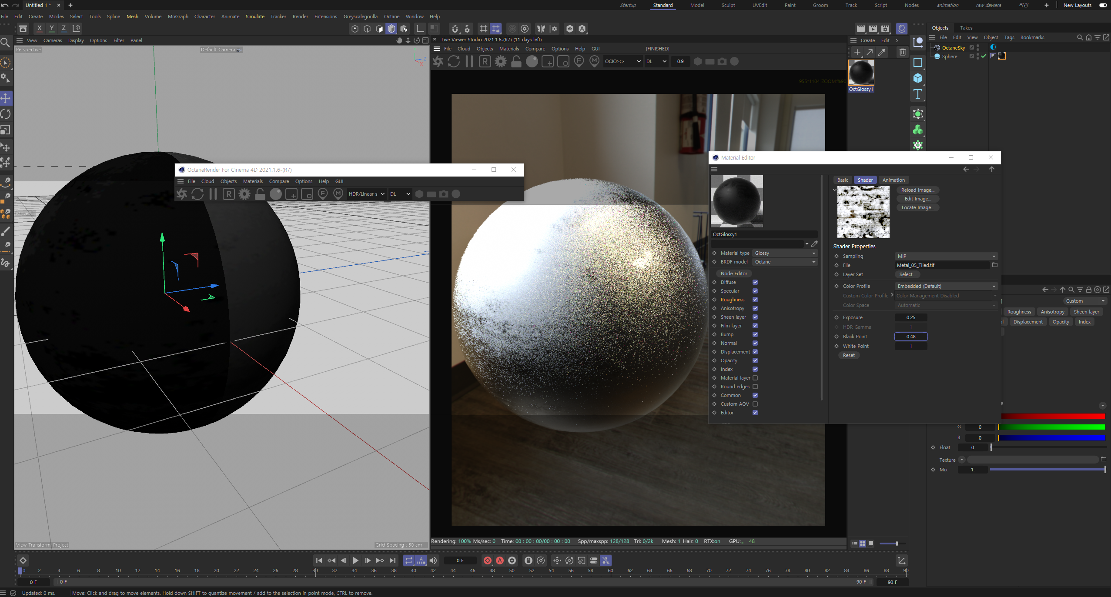
Task: Click the Text spline tool icon
Action: click(918, 94)
